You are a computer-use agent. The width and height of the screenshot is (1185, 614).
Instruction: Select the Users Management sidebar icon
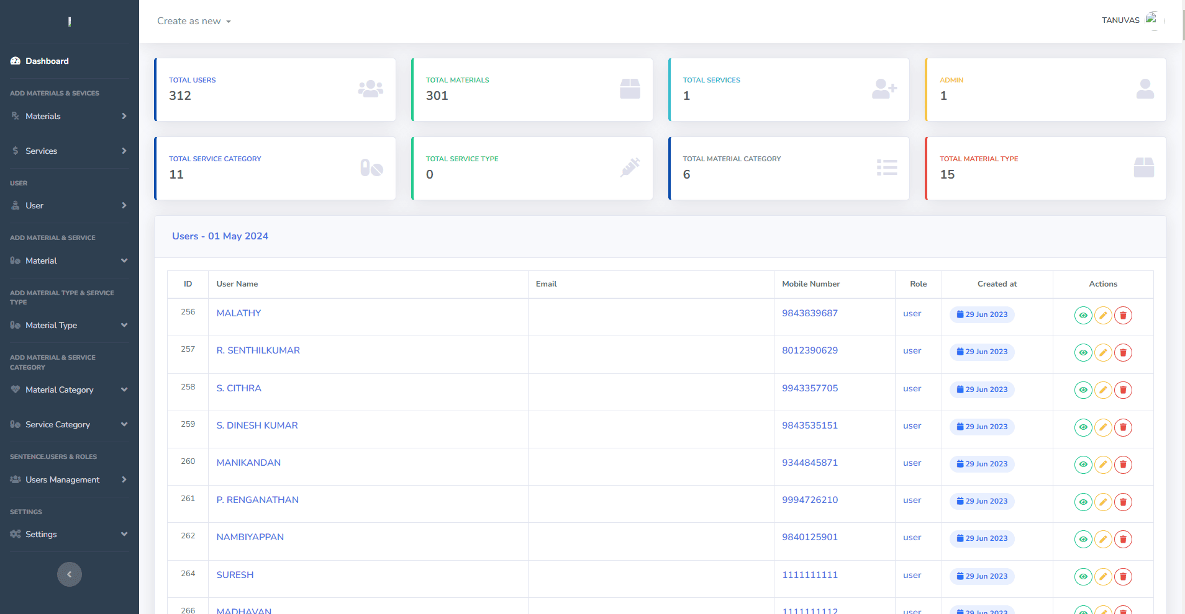coord(15,479)
